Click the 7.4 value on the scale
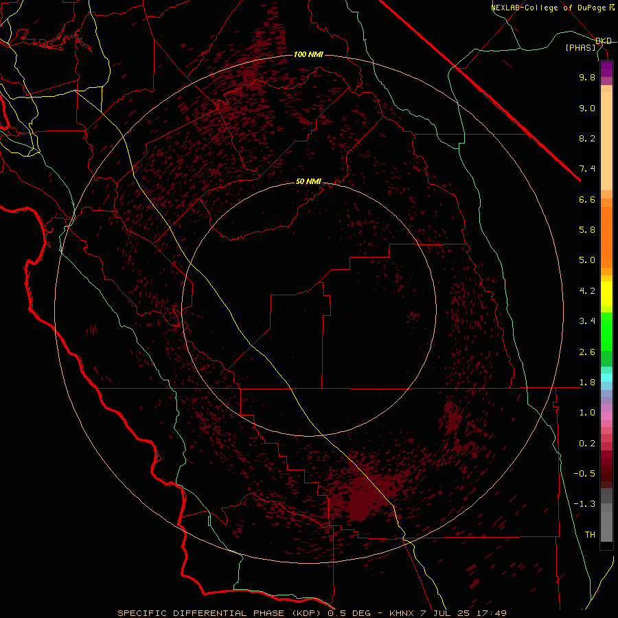This screenshot has height=618, width=618. pyautogui.click(x=587, y=169)
